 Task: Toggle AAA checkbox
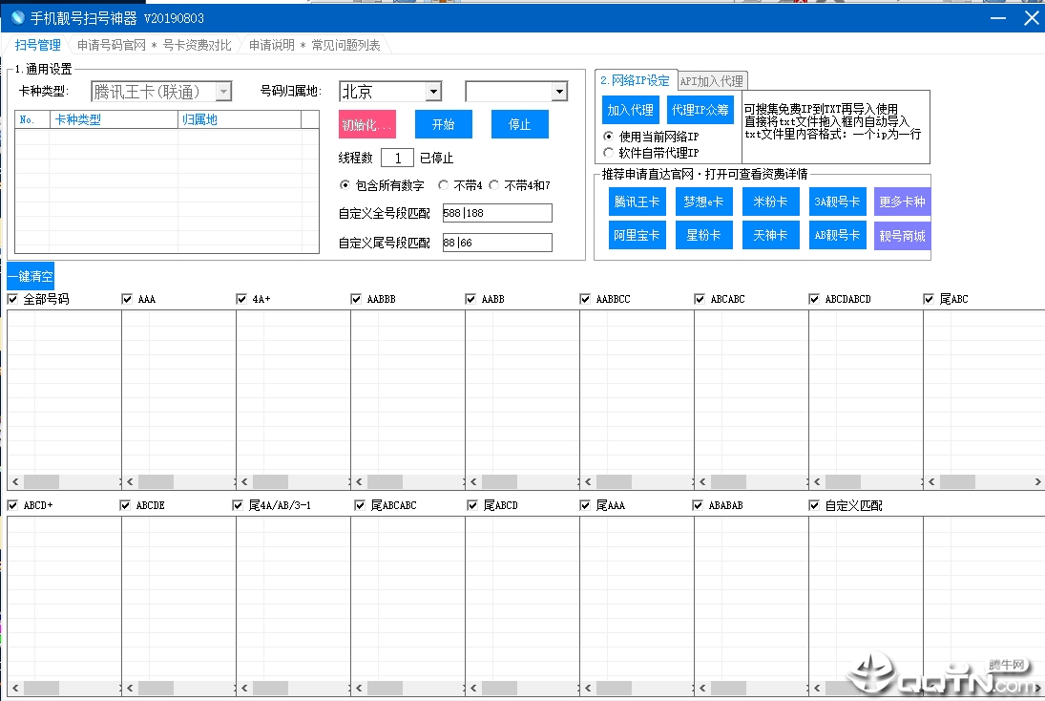click(x=127, y=299)
